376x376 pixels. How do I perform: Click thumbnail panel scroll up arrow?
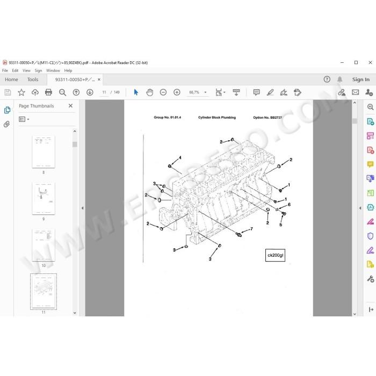[75, 131]
